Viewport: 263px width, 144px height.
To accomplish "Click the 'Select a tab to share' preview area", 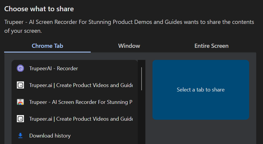I will tap(201, 90).
